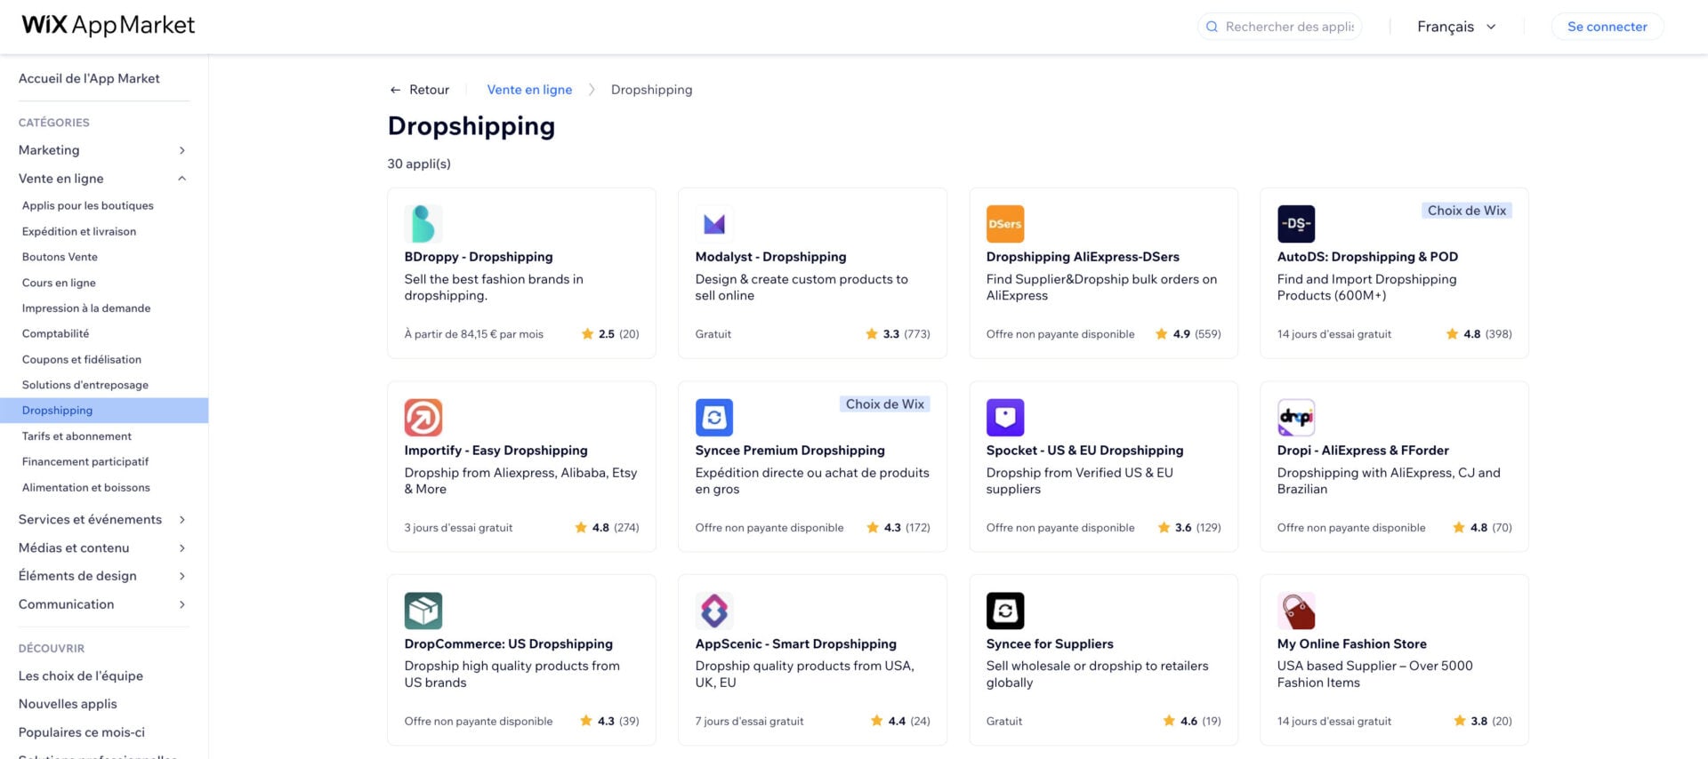This screenshot has height=759, width=1708.
Task: Open DropCommerce: US Dropshipping title
Action: point(508,643)
